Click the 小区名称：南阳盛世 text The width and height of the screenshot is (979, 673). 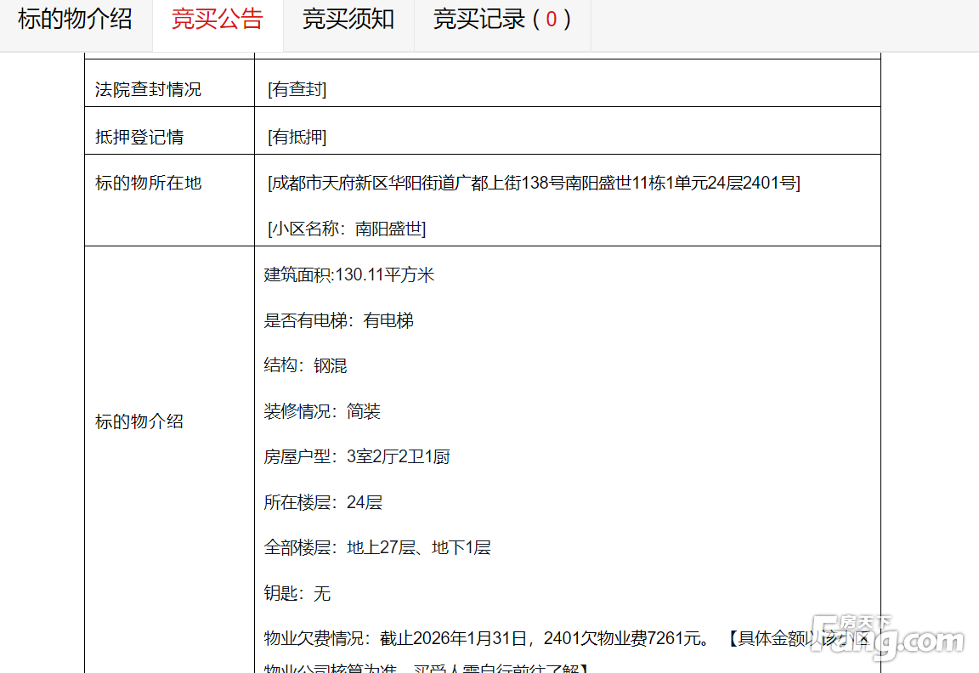[347, 229]
